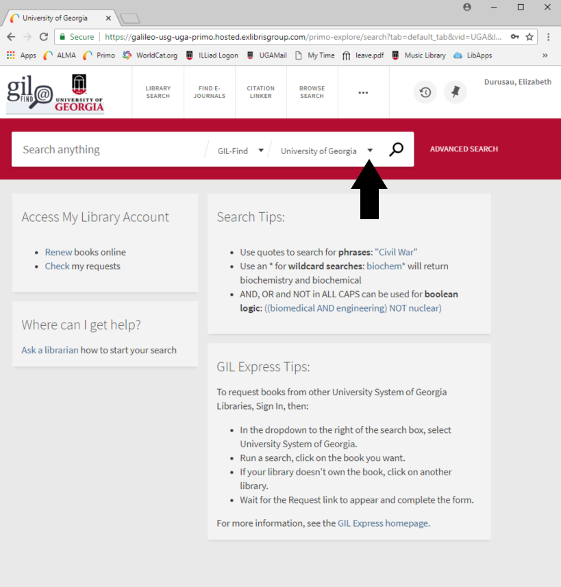Open the Find E-Journals menu item

tap(209, 92)
